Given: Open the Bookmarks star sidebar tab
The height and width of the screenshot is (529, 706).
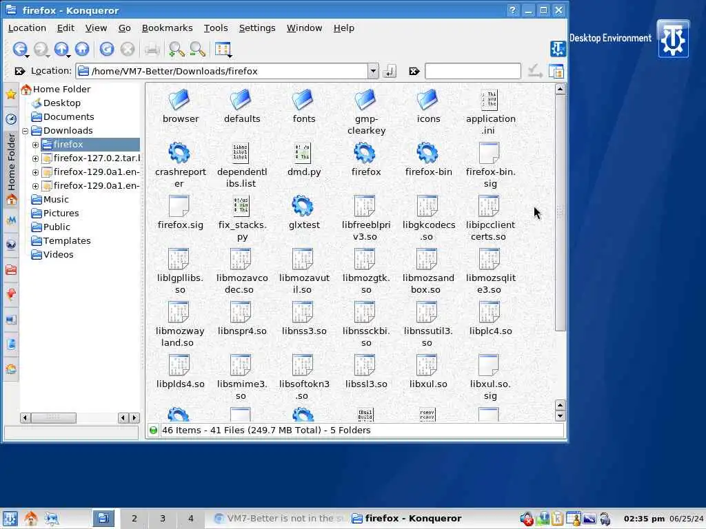Looking at the screenshot, I should point(11,94).
